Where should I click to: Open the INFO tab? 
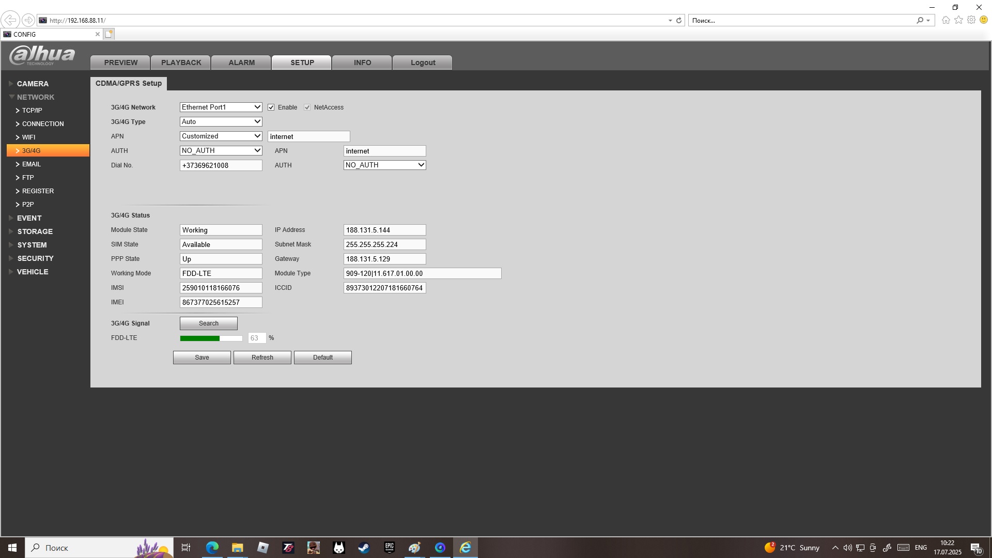tap(362, 63)
